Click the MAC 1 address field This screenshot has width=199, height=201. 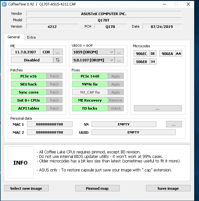coord(50,124)
